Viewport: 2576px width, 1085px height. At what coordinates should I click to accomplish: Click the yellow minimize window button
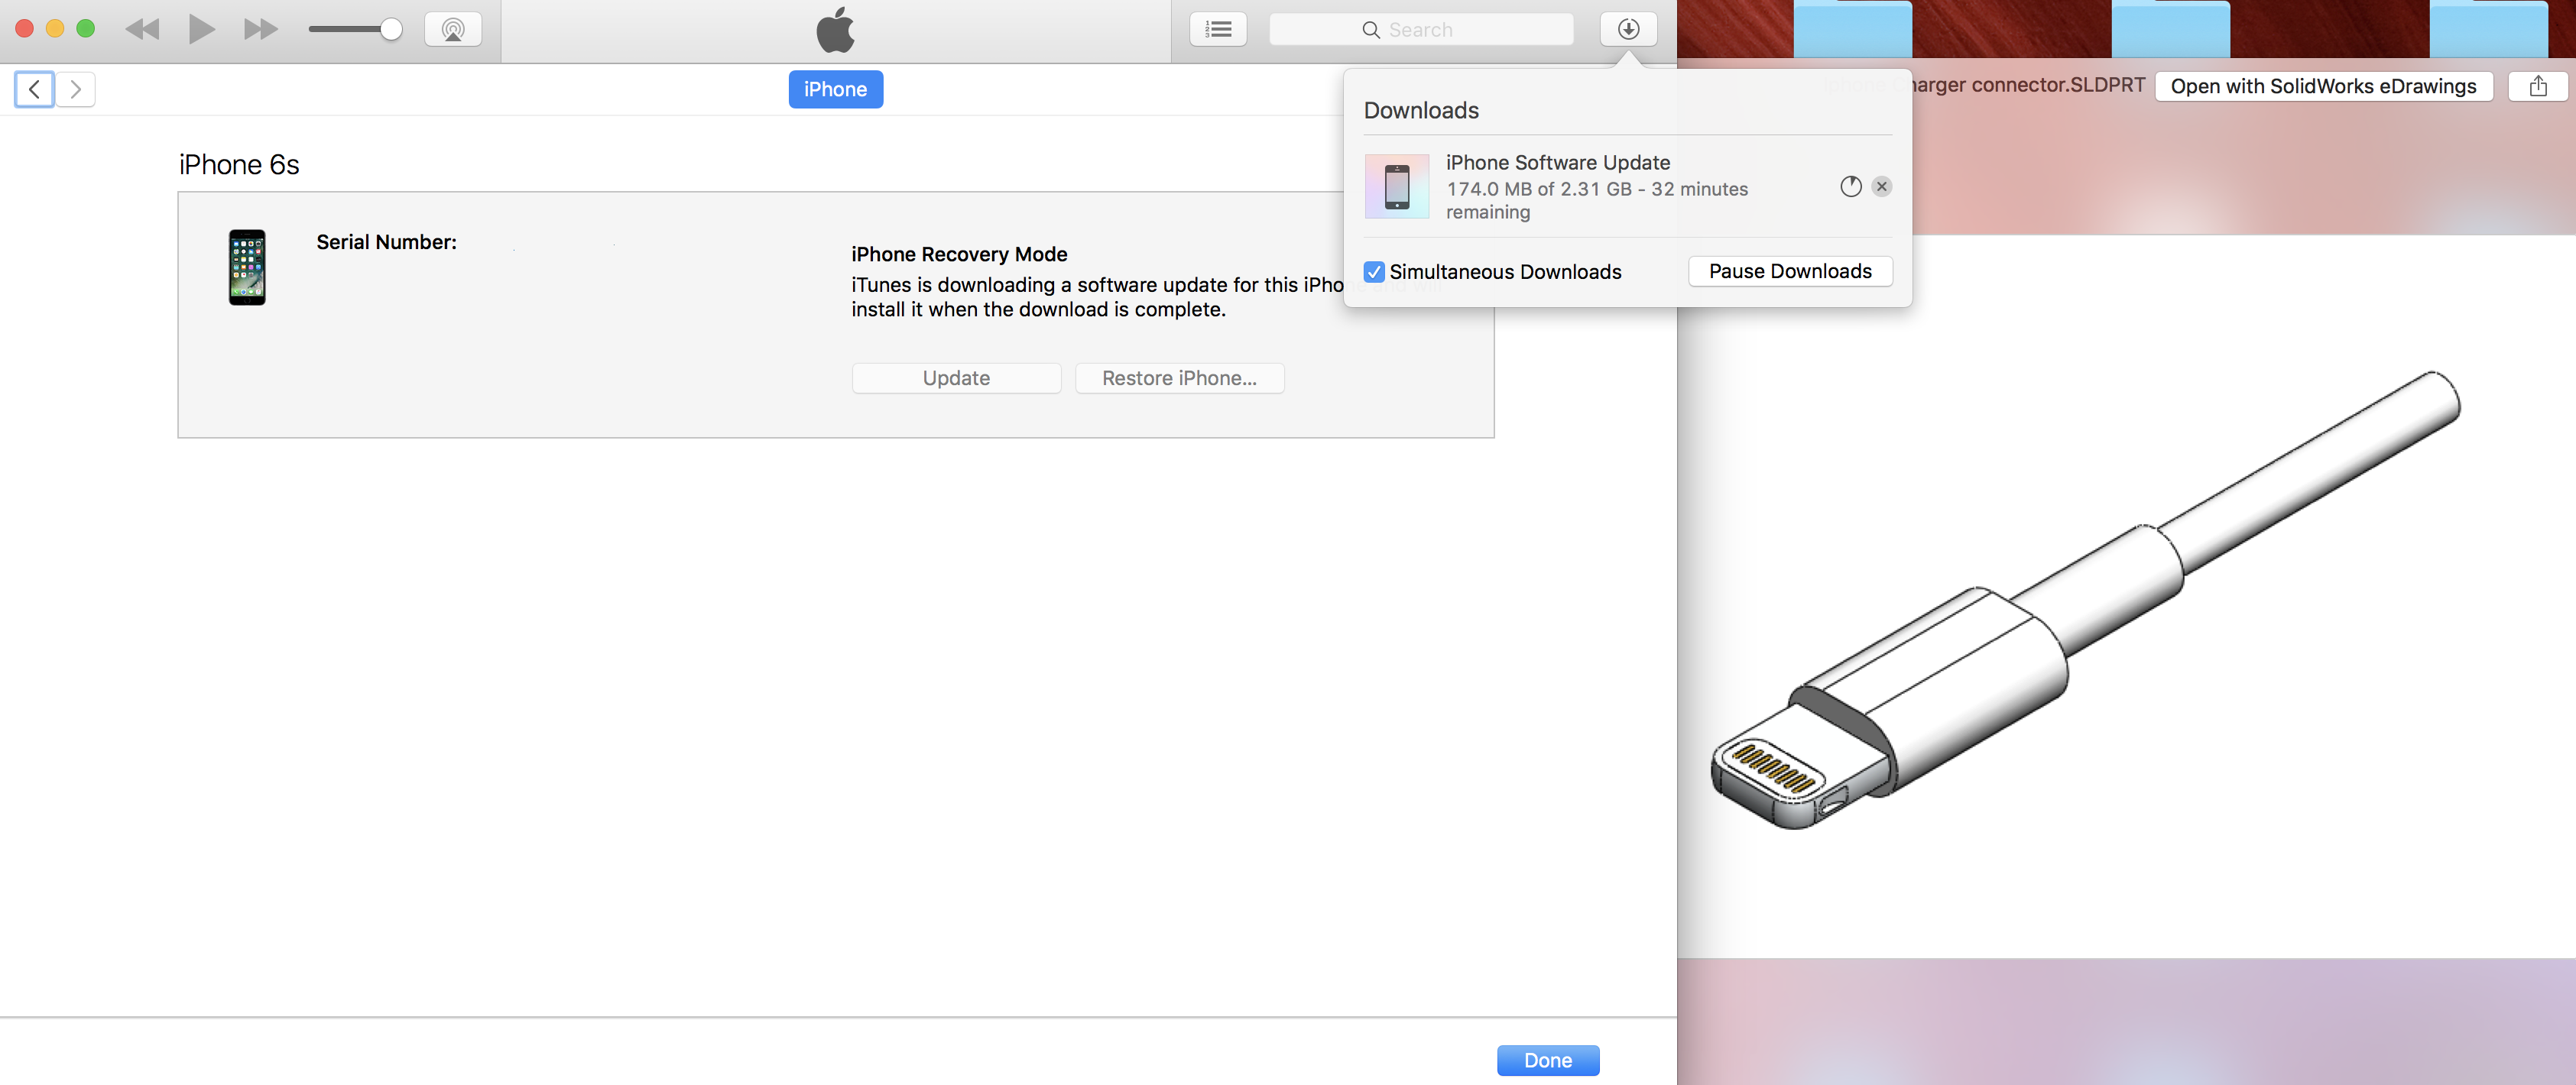pyautogui.click(x=55, y=29)
